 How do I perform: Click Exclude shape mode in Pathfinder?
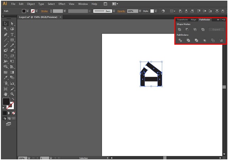203,29
